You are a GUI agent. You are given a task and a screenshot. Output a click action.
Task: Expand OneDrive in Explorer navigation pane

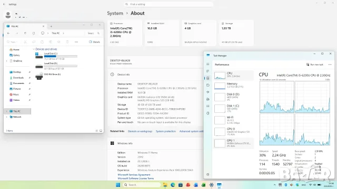tap(7, 61)
